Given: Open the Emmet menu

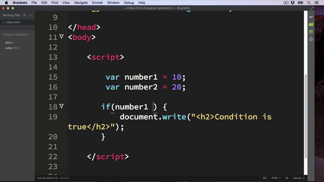Looking at the screenshot, I should (97, 3).
